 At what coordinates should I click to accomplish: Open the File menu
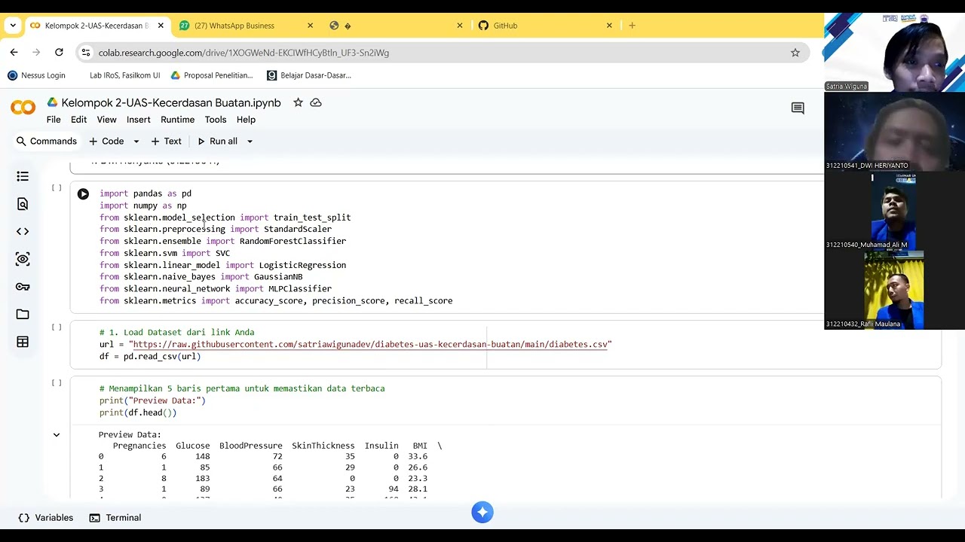54,120
